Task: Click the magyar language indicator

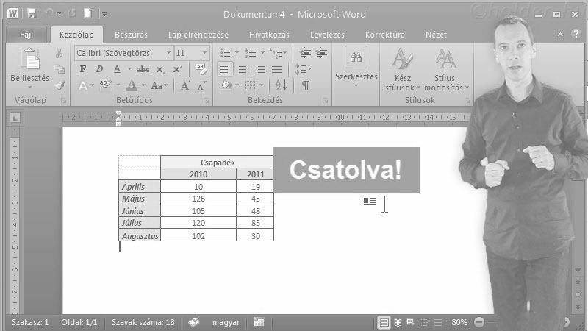Action: tap(226, 322)
